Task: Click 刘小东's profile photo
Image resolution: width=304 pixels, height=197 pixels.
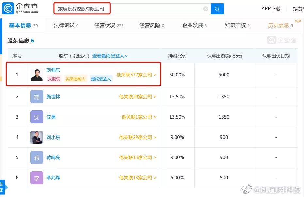Action: pyautogui.click(x=37, y=137)
